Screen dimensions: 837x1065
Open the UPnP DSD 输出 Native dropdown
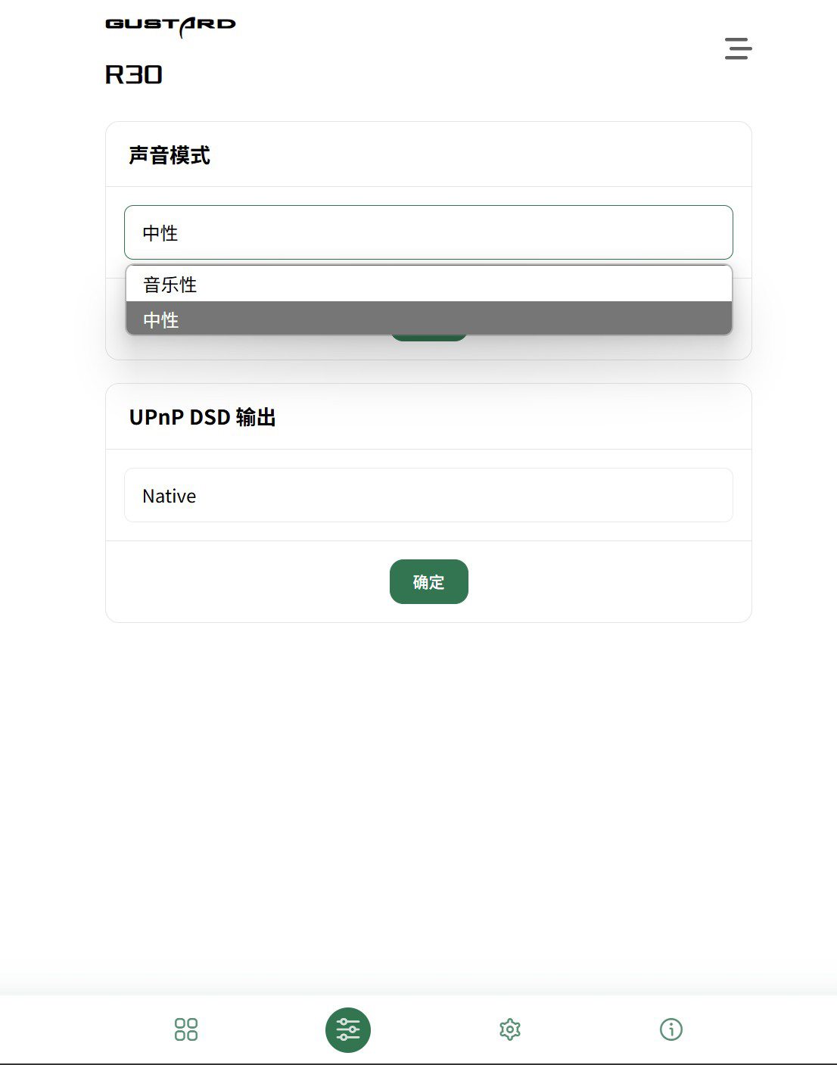428,495
